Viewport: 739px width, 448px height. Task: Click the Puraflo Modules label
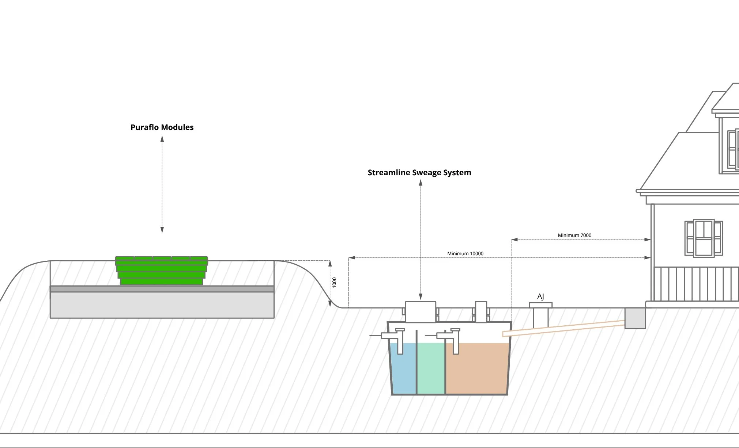[162, 127]
